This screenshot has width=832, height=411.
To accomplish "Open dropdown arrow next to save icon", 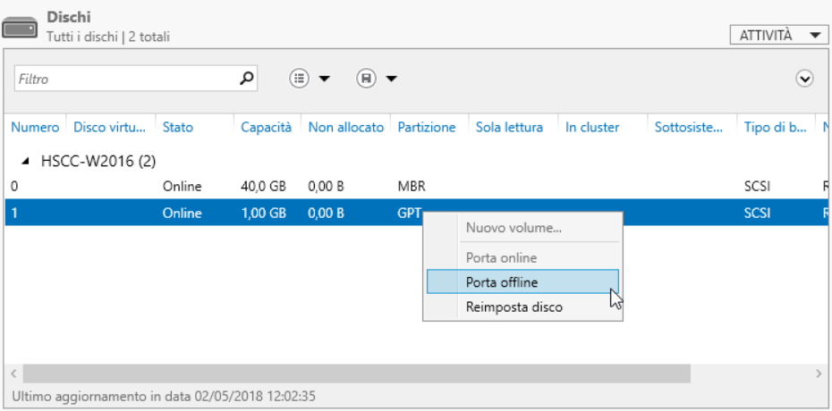I will [391, 80].
